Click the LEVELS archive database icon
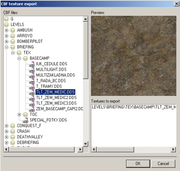 (6, 25)
